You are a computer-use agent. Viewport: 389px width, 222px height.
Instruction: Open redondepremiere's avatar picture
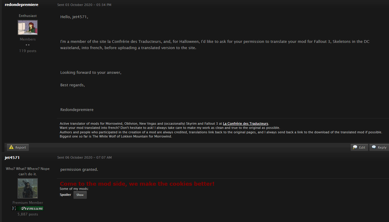pos(28,27)
